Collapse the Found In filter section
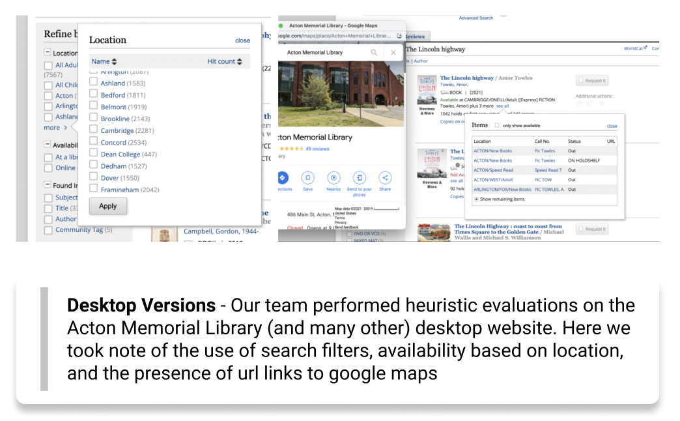The image size is (680, 421). tap(48, 185)
